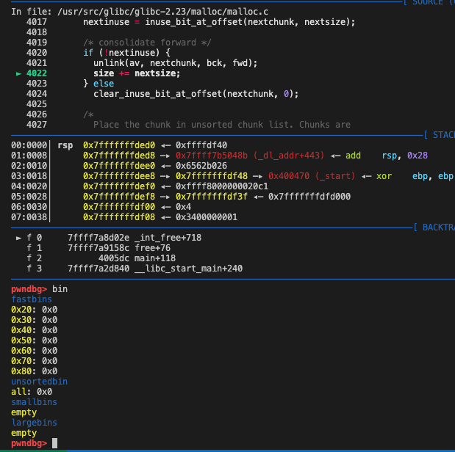Click 'empty' under largebins
Screen dimensions: 455x452
[x=24, y=433]
